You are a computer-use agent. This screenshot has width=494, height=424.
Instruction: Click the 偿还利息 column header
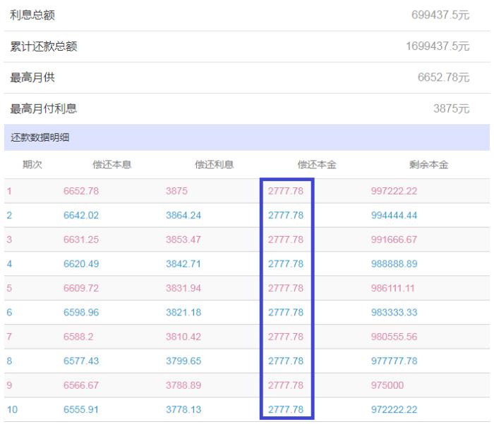215,165
